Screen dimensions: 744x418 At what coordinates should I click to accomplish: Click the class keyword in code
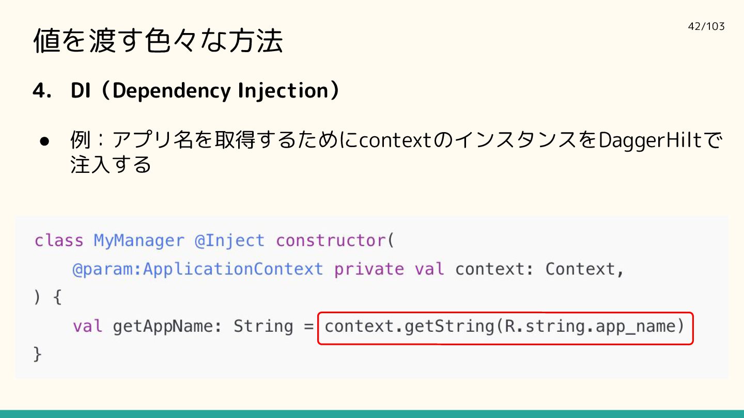[x=59, y=241]
